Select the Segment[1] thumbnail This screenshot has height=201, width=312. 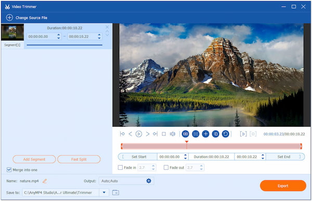(12, 32)
